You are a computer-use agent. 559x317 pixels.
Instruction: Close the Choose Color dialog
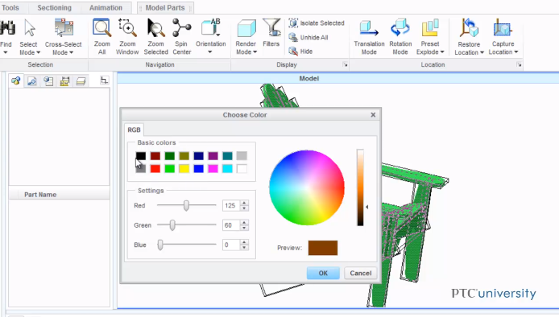click(373, 115)
